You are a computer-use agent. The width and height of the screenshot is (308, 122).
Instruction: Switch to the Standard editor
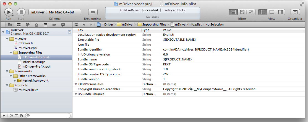click(x=233, y=12)
